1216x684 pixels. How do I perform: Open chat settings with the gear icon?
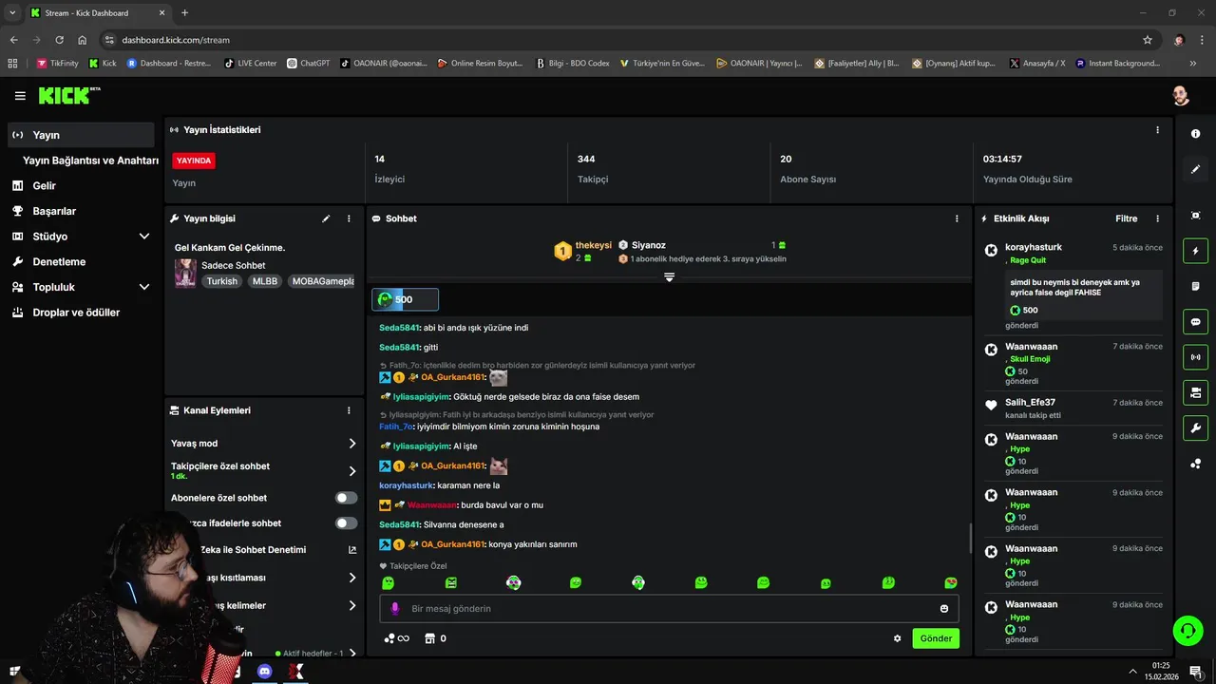(897, 638)
